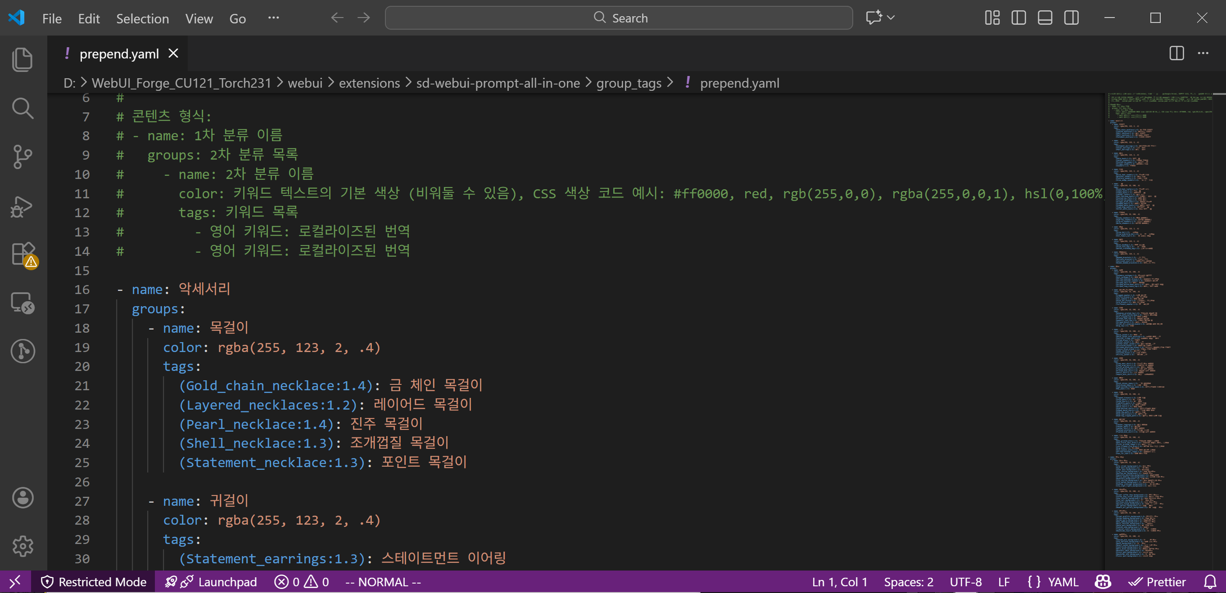Open the group_tags breadcrumb segment
The height and width of the screenshot is (593, 1226).
(629, 83)
